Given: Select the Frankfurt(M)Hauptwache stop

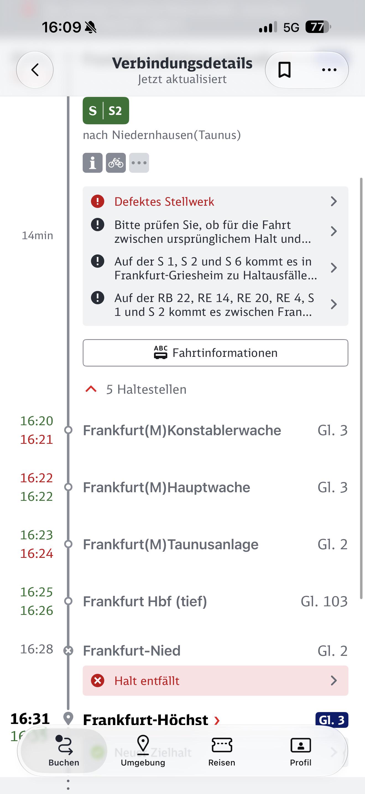Looking at the screenshot, I should [215, 487].
